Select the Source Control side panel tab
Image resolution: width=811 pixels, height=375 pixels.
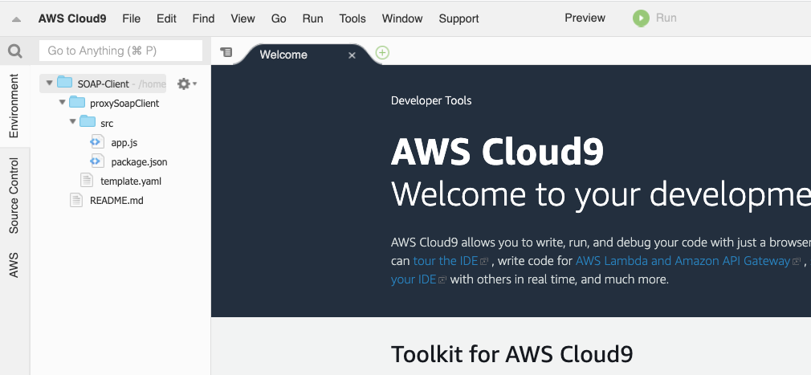pos(14,195)
